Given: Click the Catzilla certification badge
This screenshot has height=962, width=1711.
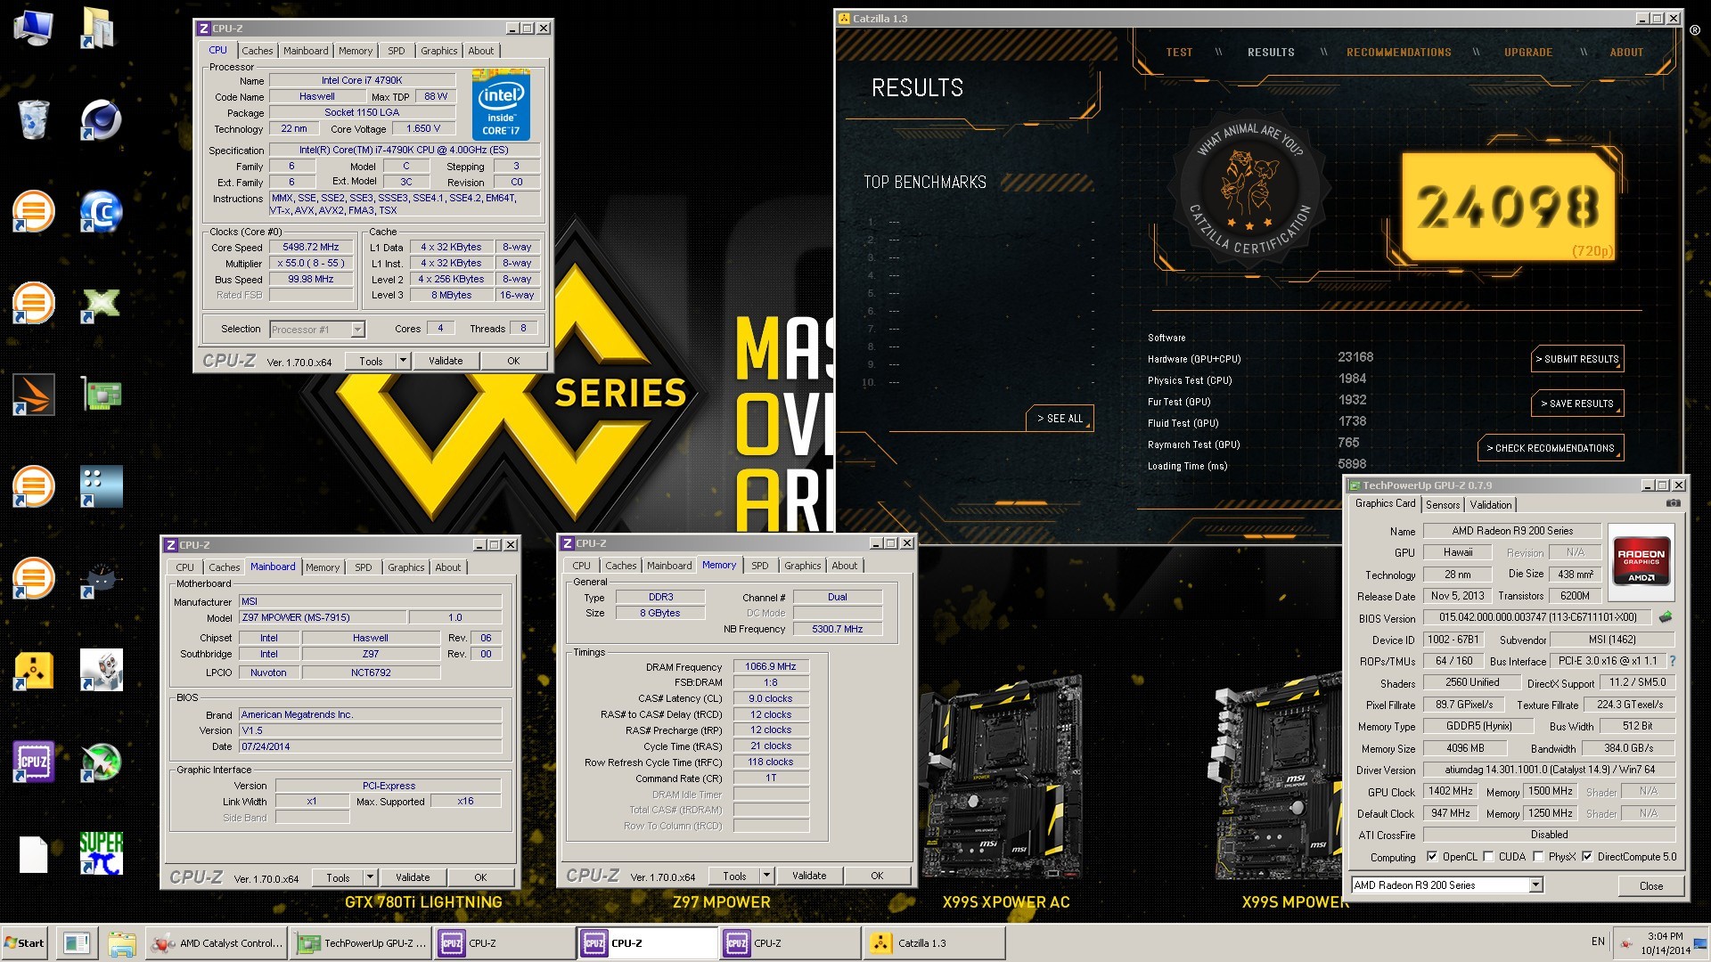Looking at the screenshot, I should click(x=1249, y=189).
